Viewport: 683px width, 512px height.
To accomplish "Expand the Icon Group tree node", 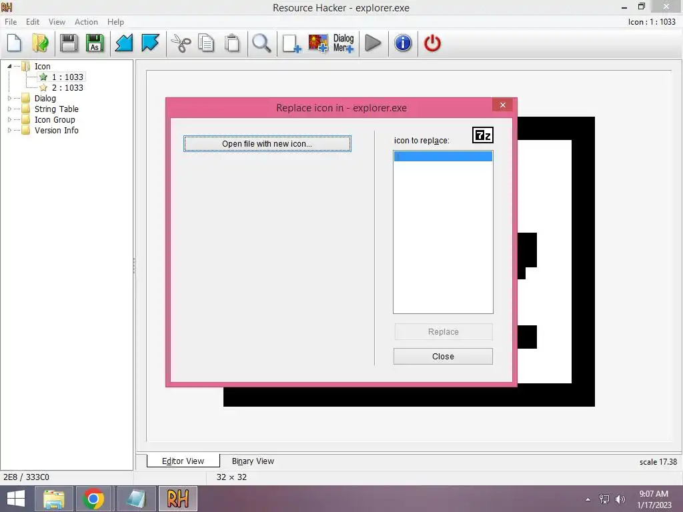I will point(9,120).
